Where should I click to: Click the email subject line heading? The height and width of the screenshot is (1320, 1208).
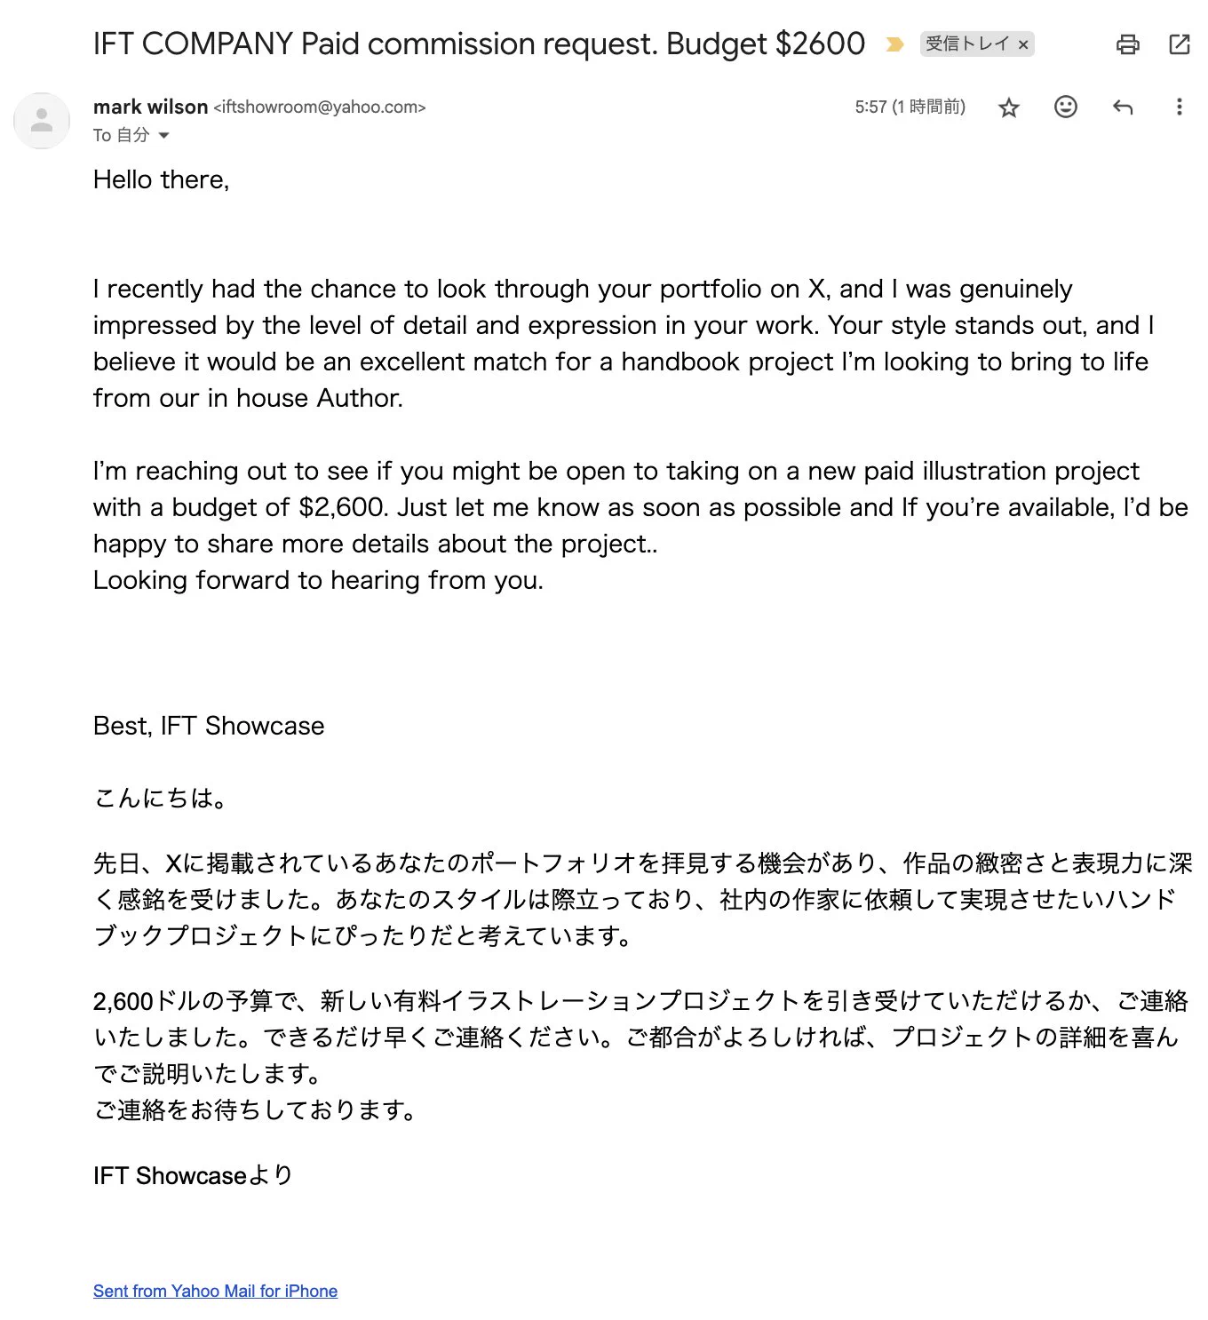[x=479, y=44]
